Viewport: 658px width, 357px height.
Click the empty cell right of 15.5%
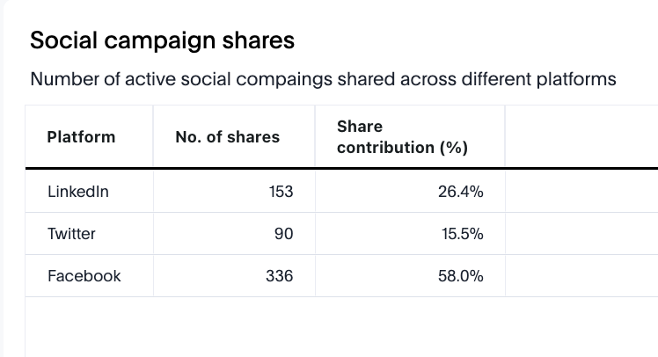[x=581, y=234]
